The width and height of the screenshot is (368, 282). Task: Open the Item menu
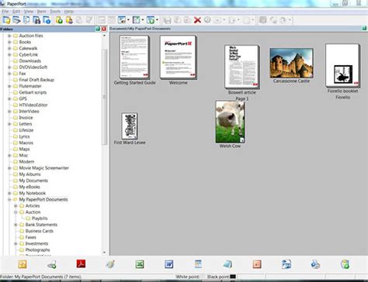[x=41, y=12]
